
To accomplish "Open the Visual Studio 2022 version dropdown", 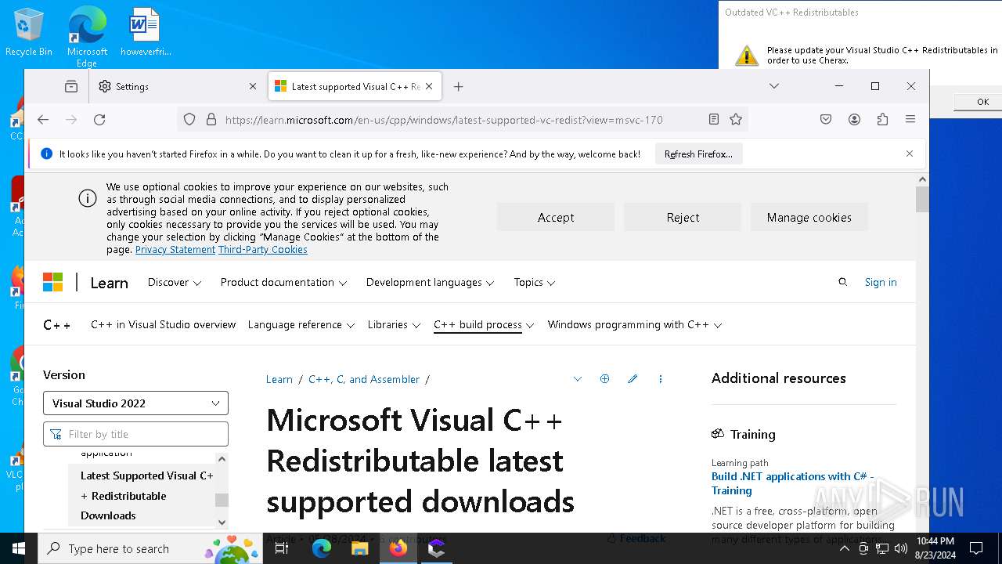I will point(135,403).
